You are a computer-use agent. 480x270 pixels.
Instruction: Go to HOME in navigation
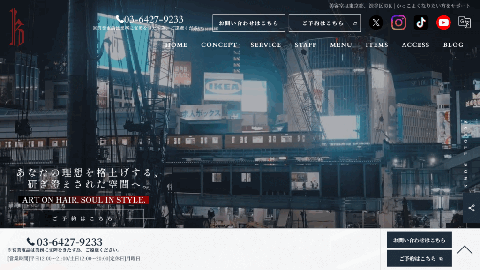176,45
